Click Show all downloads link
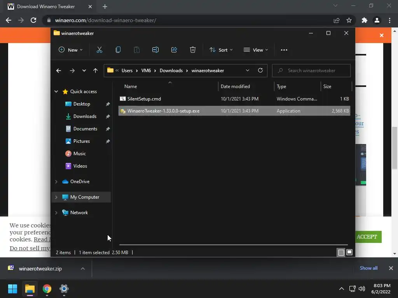This screenshot has height=298, width=398. (x=368, y=268)
